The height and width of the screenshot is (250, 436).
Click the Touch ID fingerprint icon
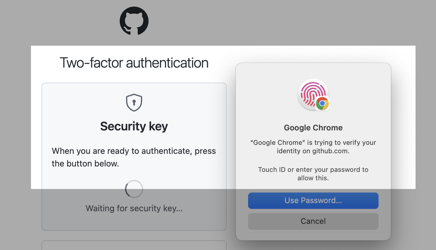313,95
